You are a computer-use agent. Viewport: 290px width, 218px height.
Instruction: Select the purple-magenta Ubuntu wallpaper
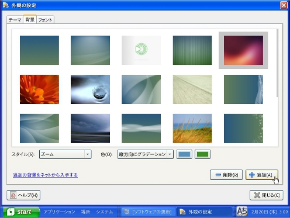coord(243,50)
